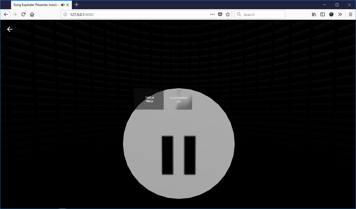Click the white back arrow in the app

point(10,29)
